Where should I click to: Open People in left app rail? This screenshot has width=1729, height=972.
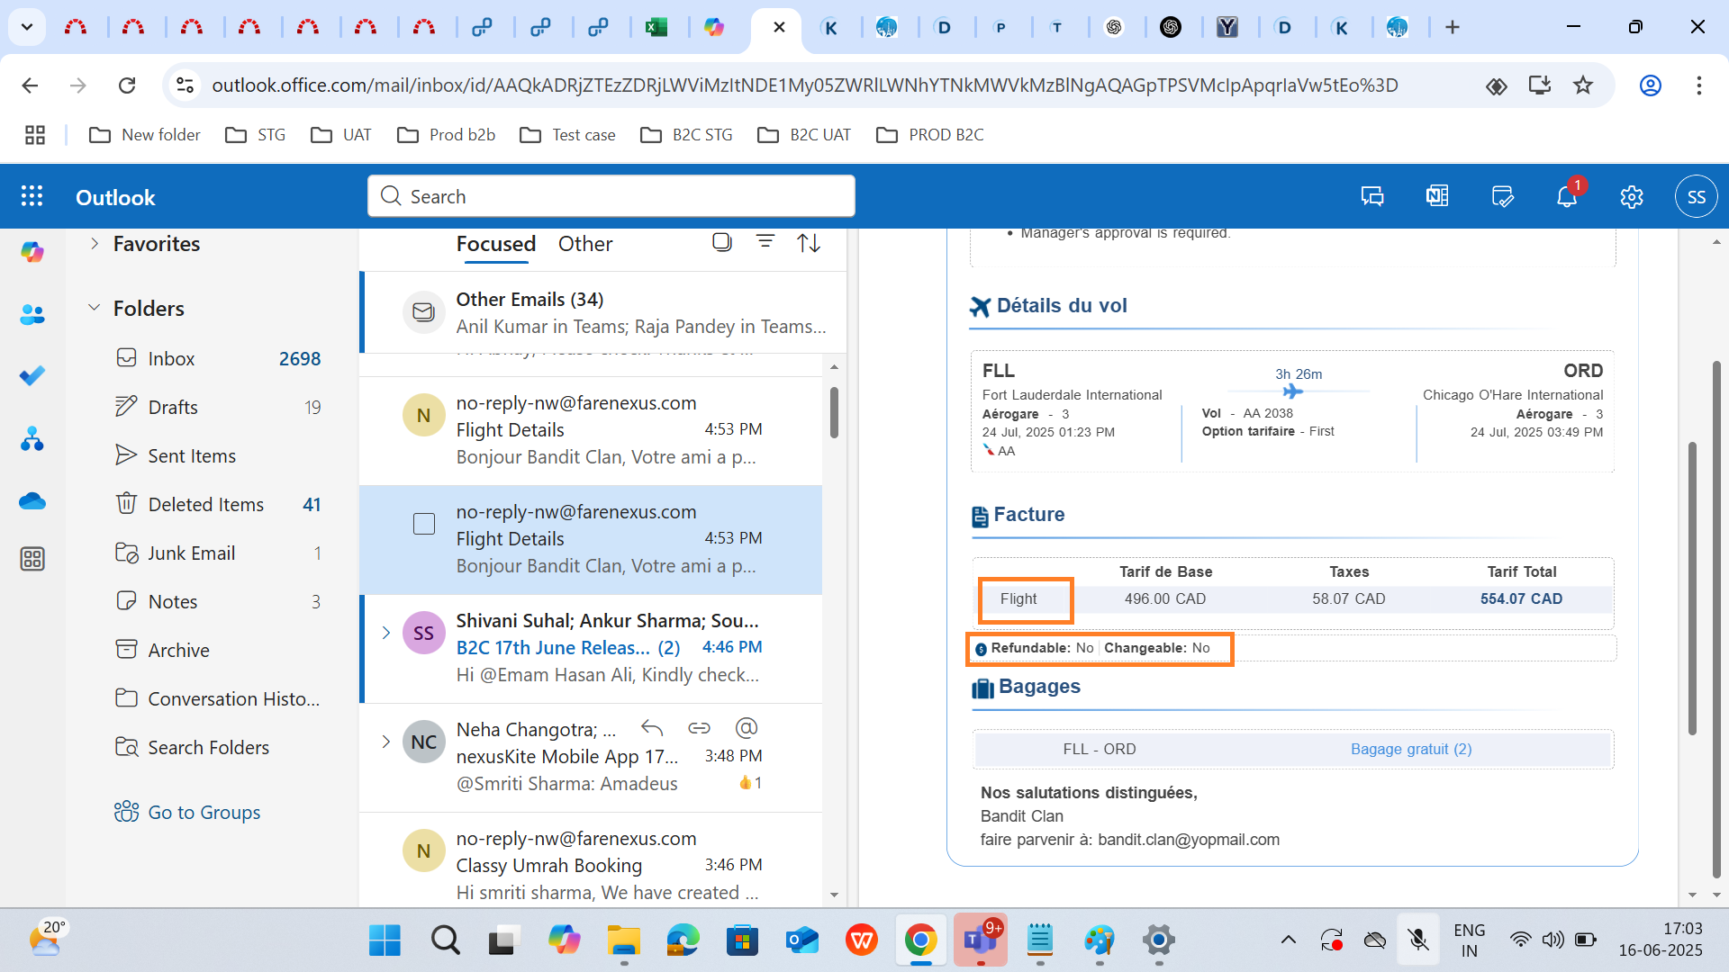tap(32, 314)
